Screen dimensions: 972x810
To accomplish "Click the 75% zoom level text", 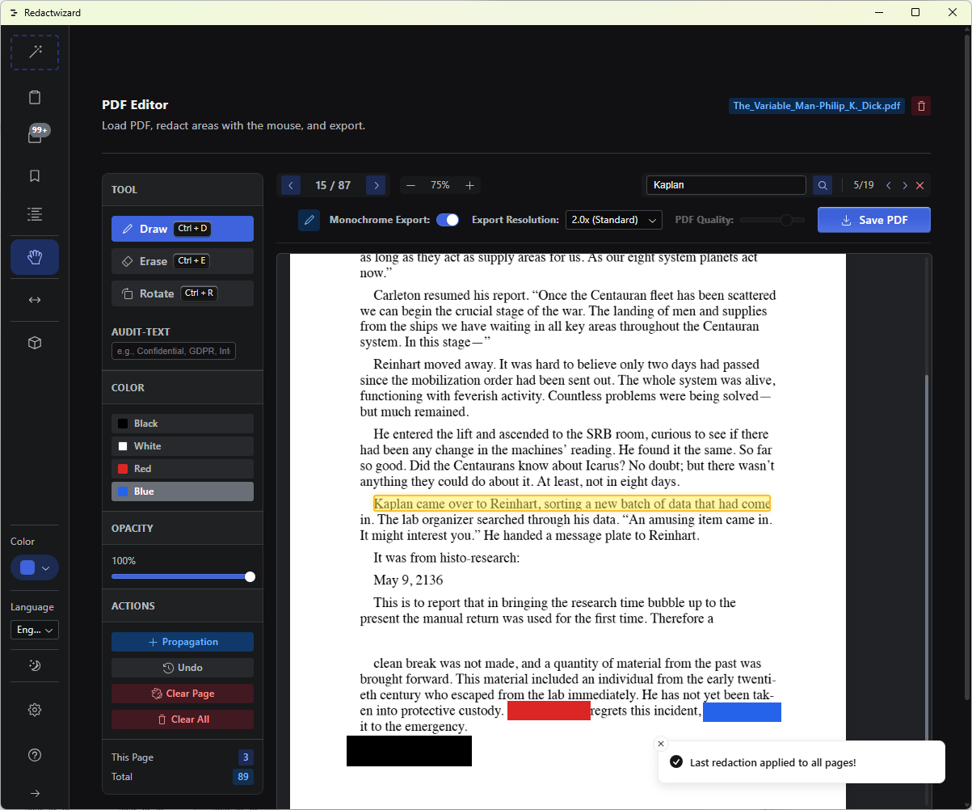I will tap(440, 185).
